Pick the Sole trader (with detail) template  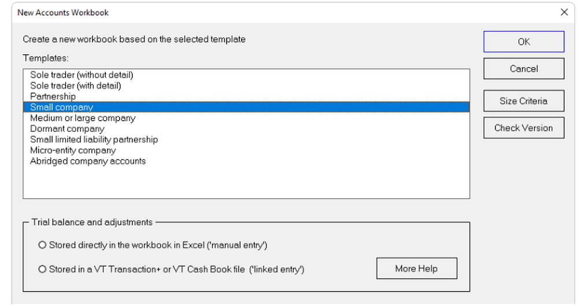click(76, 86)
